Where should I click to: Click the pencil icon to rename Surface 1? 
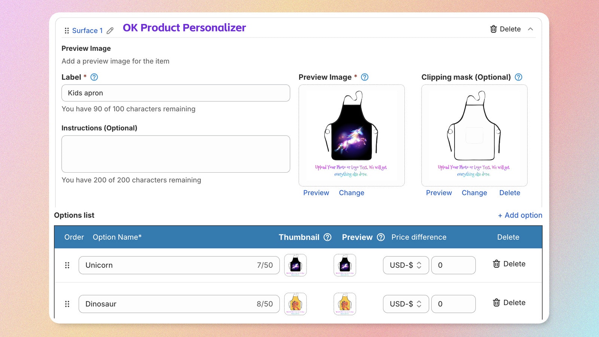[110, 31]
